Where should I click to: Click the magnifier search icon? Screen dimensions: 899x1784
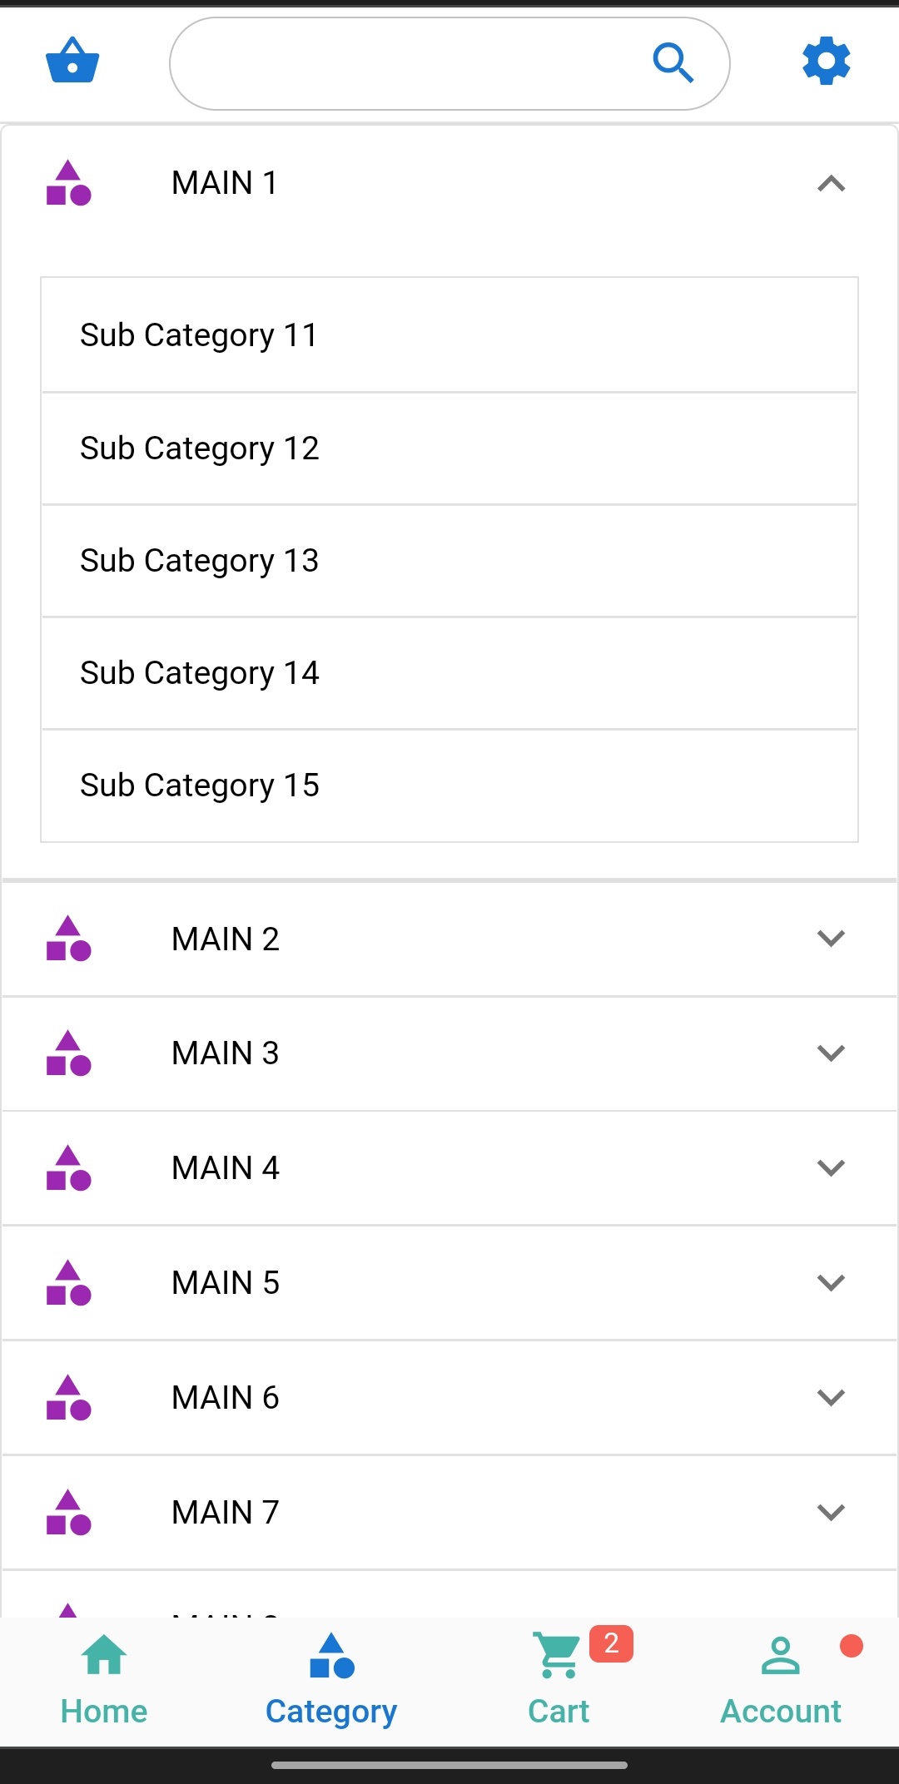[673, 62]
